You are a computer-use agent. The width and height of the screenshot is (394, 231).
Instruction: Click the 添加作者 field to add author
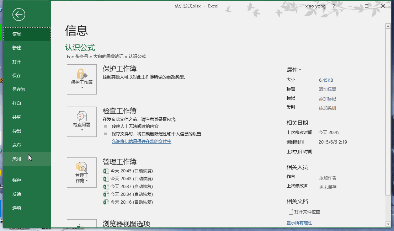tap(328, 178)
